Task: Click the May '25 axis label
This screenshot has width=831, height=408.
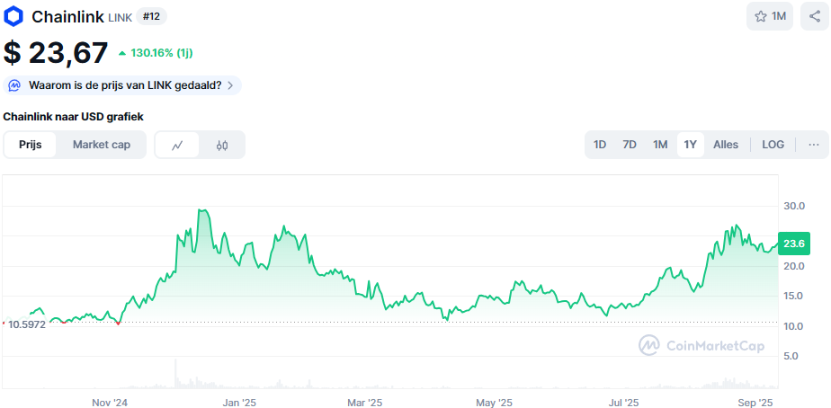Action: [494, 403]
